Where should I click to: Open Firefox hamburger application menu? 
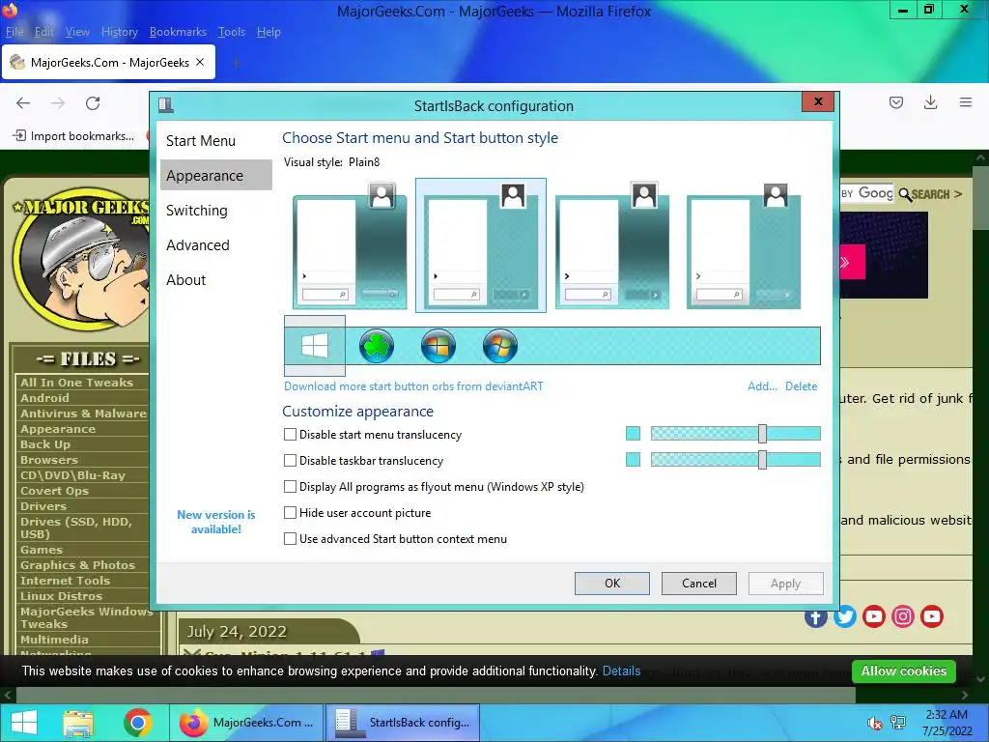(x=966, y=102)
